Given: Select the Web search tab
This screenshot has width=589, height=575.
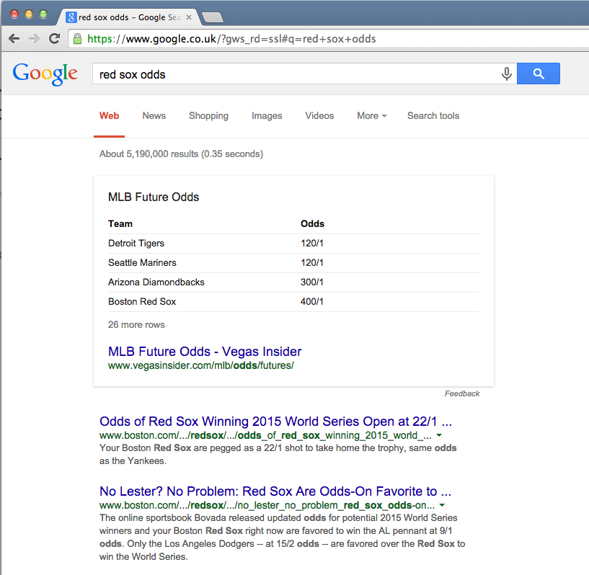Looking at the screenshot, I should pos(110,115).
